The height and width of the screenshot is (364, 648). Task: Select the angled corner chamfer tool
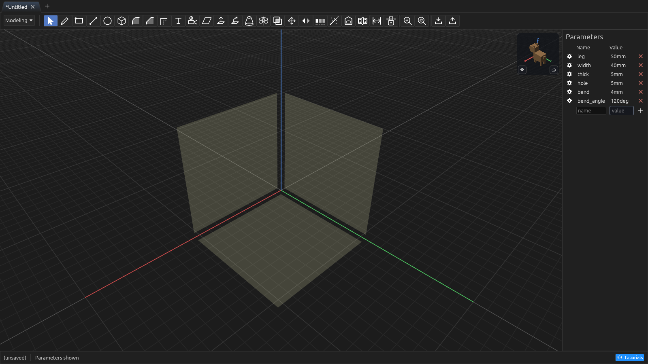[x=150, y=21]
